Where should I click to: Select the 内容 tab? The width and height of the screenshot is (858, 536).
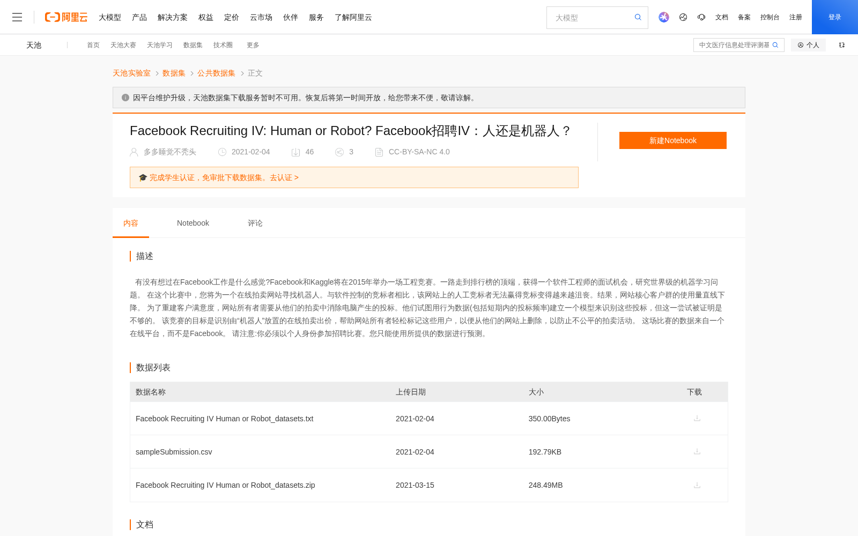[x=131, y=223]
